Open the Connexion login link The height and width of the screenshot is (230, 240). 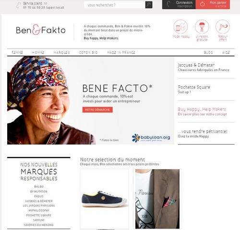(184, 2)
